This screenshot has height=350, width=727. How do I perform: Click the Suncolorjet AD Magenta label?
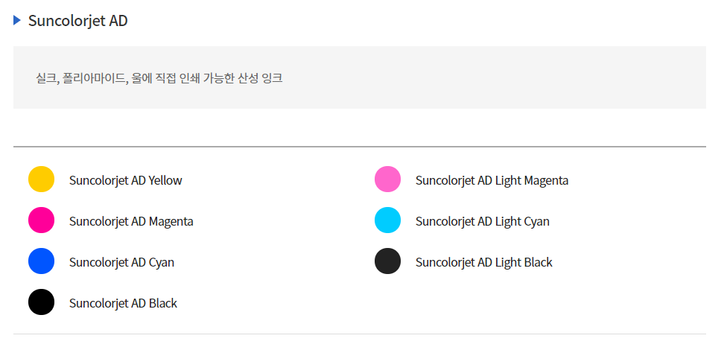[131, 222]
